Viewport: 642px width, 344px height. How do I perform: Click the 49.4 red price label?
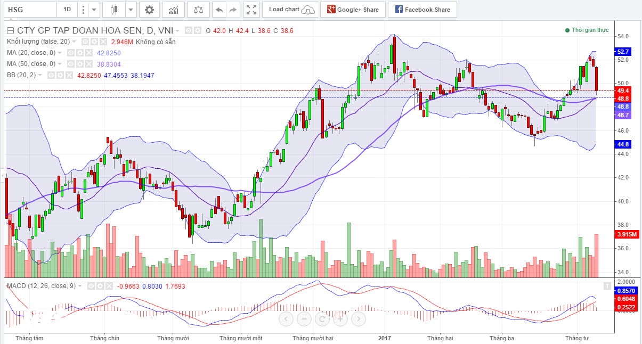(x=623, y=91)
